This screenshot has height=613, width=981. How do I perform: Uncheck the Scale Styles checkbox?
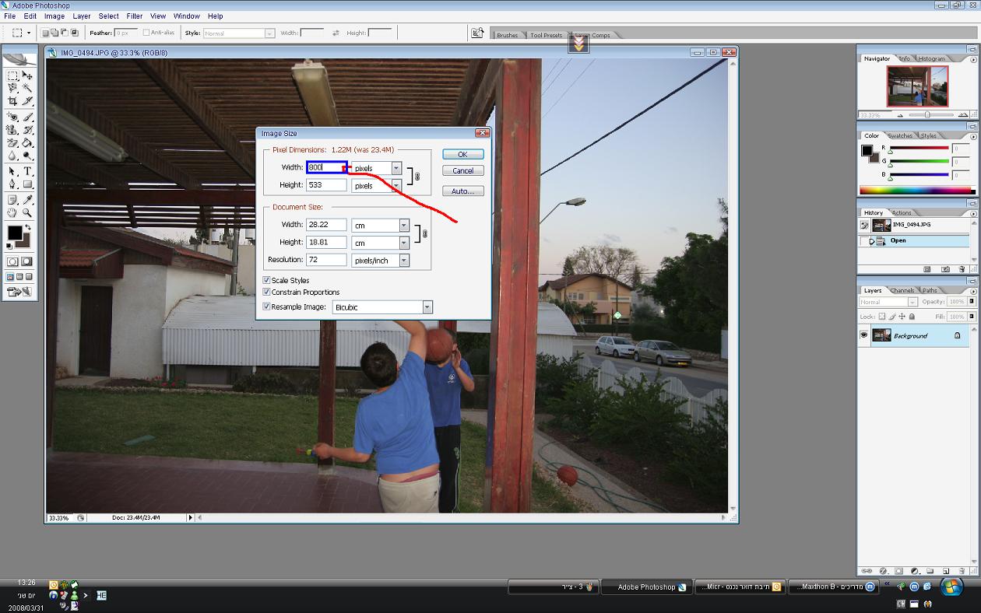pyautogui.click(x=266, y=280)
